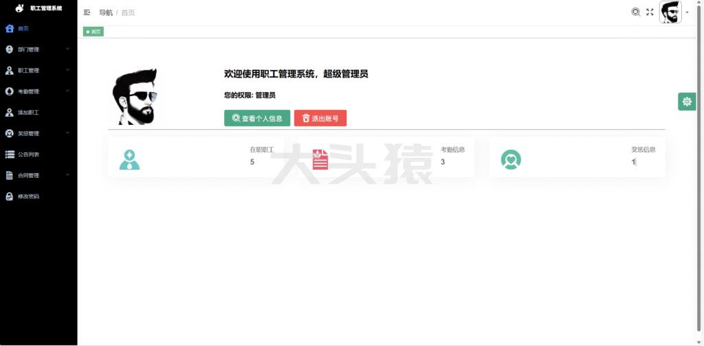Viewport: 704px width, 346px height.
Task: Click the 在职职工 teal person icon
Action: tap(129, 159)
